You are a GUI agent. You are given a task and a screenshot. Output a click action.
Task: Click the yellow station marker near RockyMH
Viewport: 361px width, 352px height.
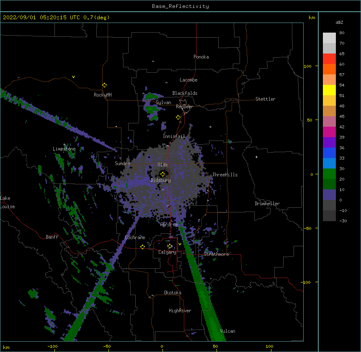coord(104,85)
